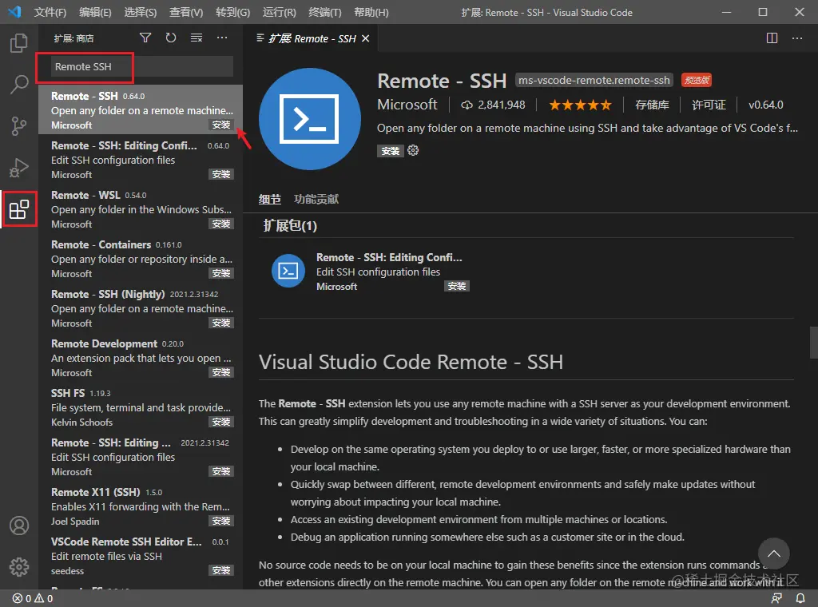Viewport: 818px width, 607px height.
Task: Open Remote - SSH: Editing Confi... pack entry title
Action: coord(389,257)
